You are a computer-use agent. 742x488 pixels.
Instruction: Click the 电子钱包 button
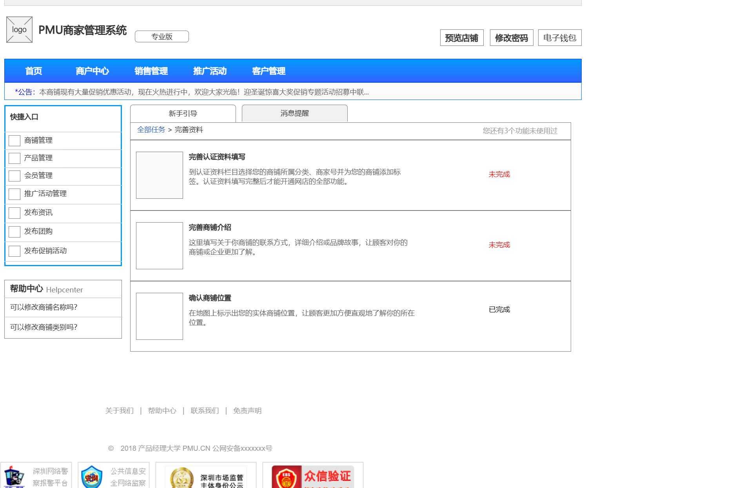[x=559, y=38]
